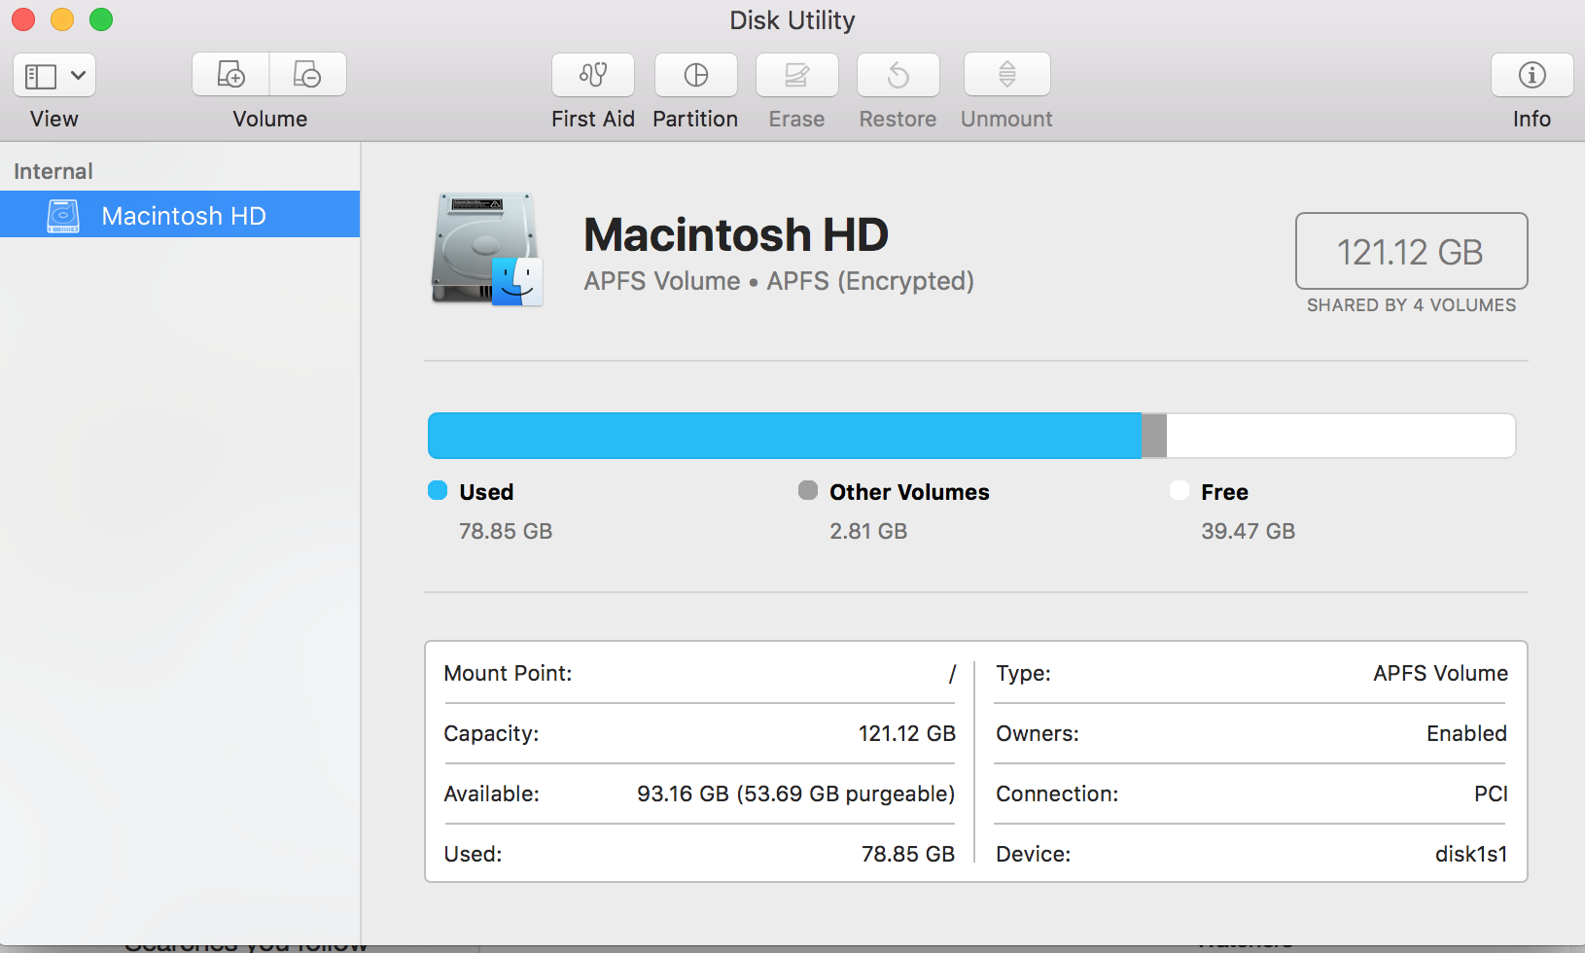The height and width of the screenshot is (953, 1585).
Task: Minimize the Disk Utility window
Action: click(x=62, y=19)
